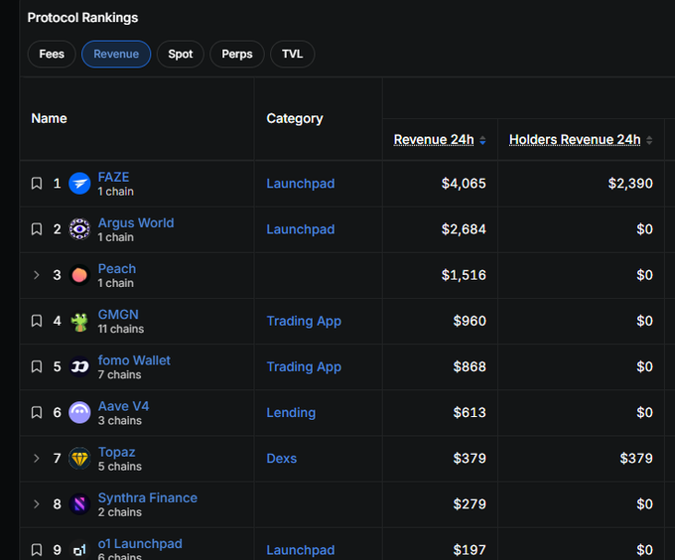Image resolution: width=675 pixels, height=560 pixels.
Task: Bookmark the fomo Wallet protocol
Action: click(x=37, y=366)
